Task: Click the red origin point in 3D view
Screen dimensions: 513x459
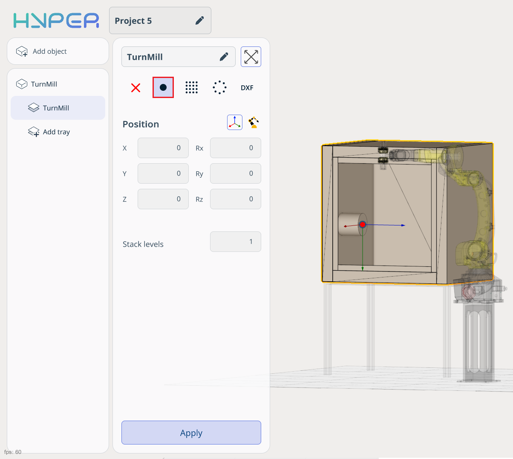Action: [363, 225]
